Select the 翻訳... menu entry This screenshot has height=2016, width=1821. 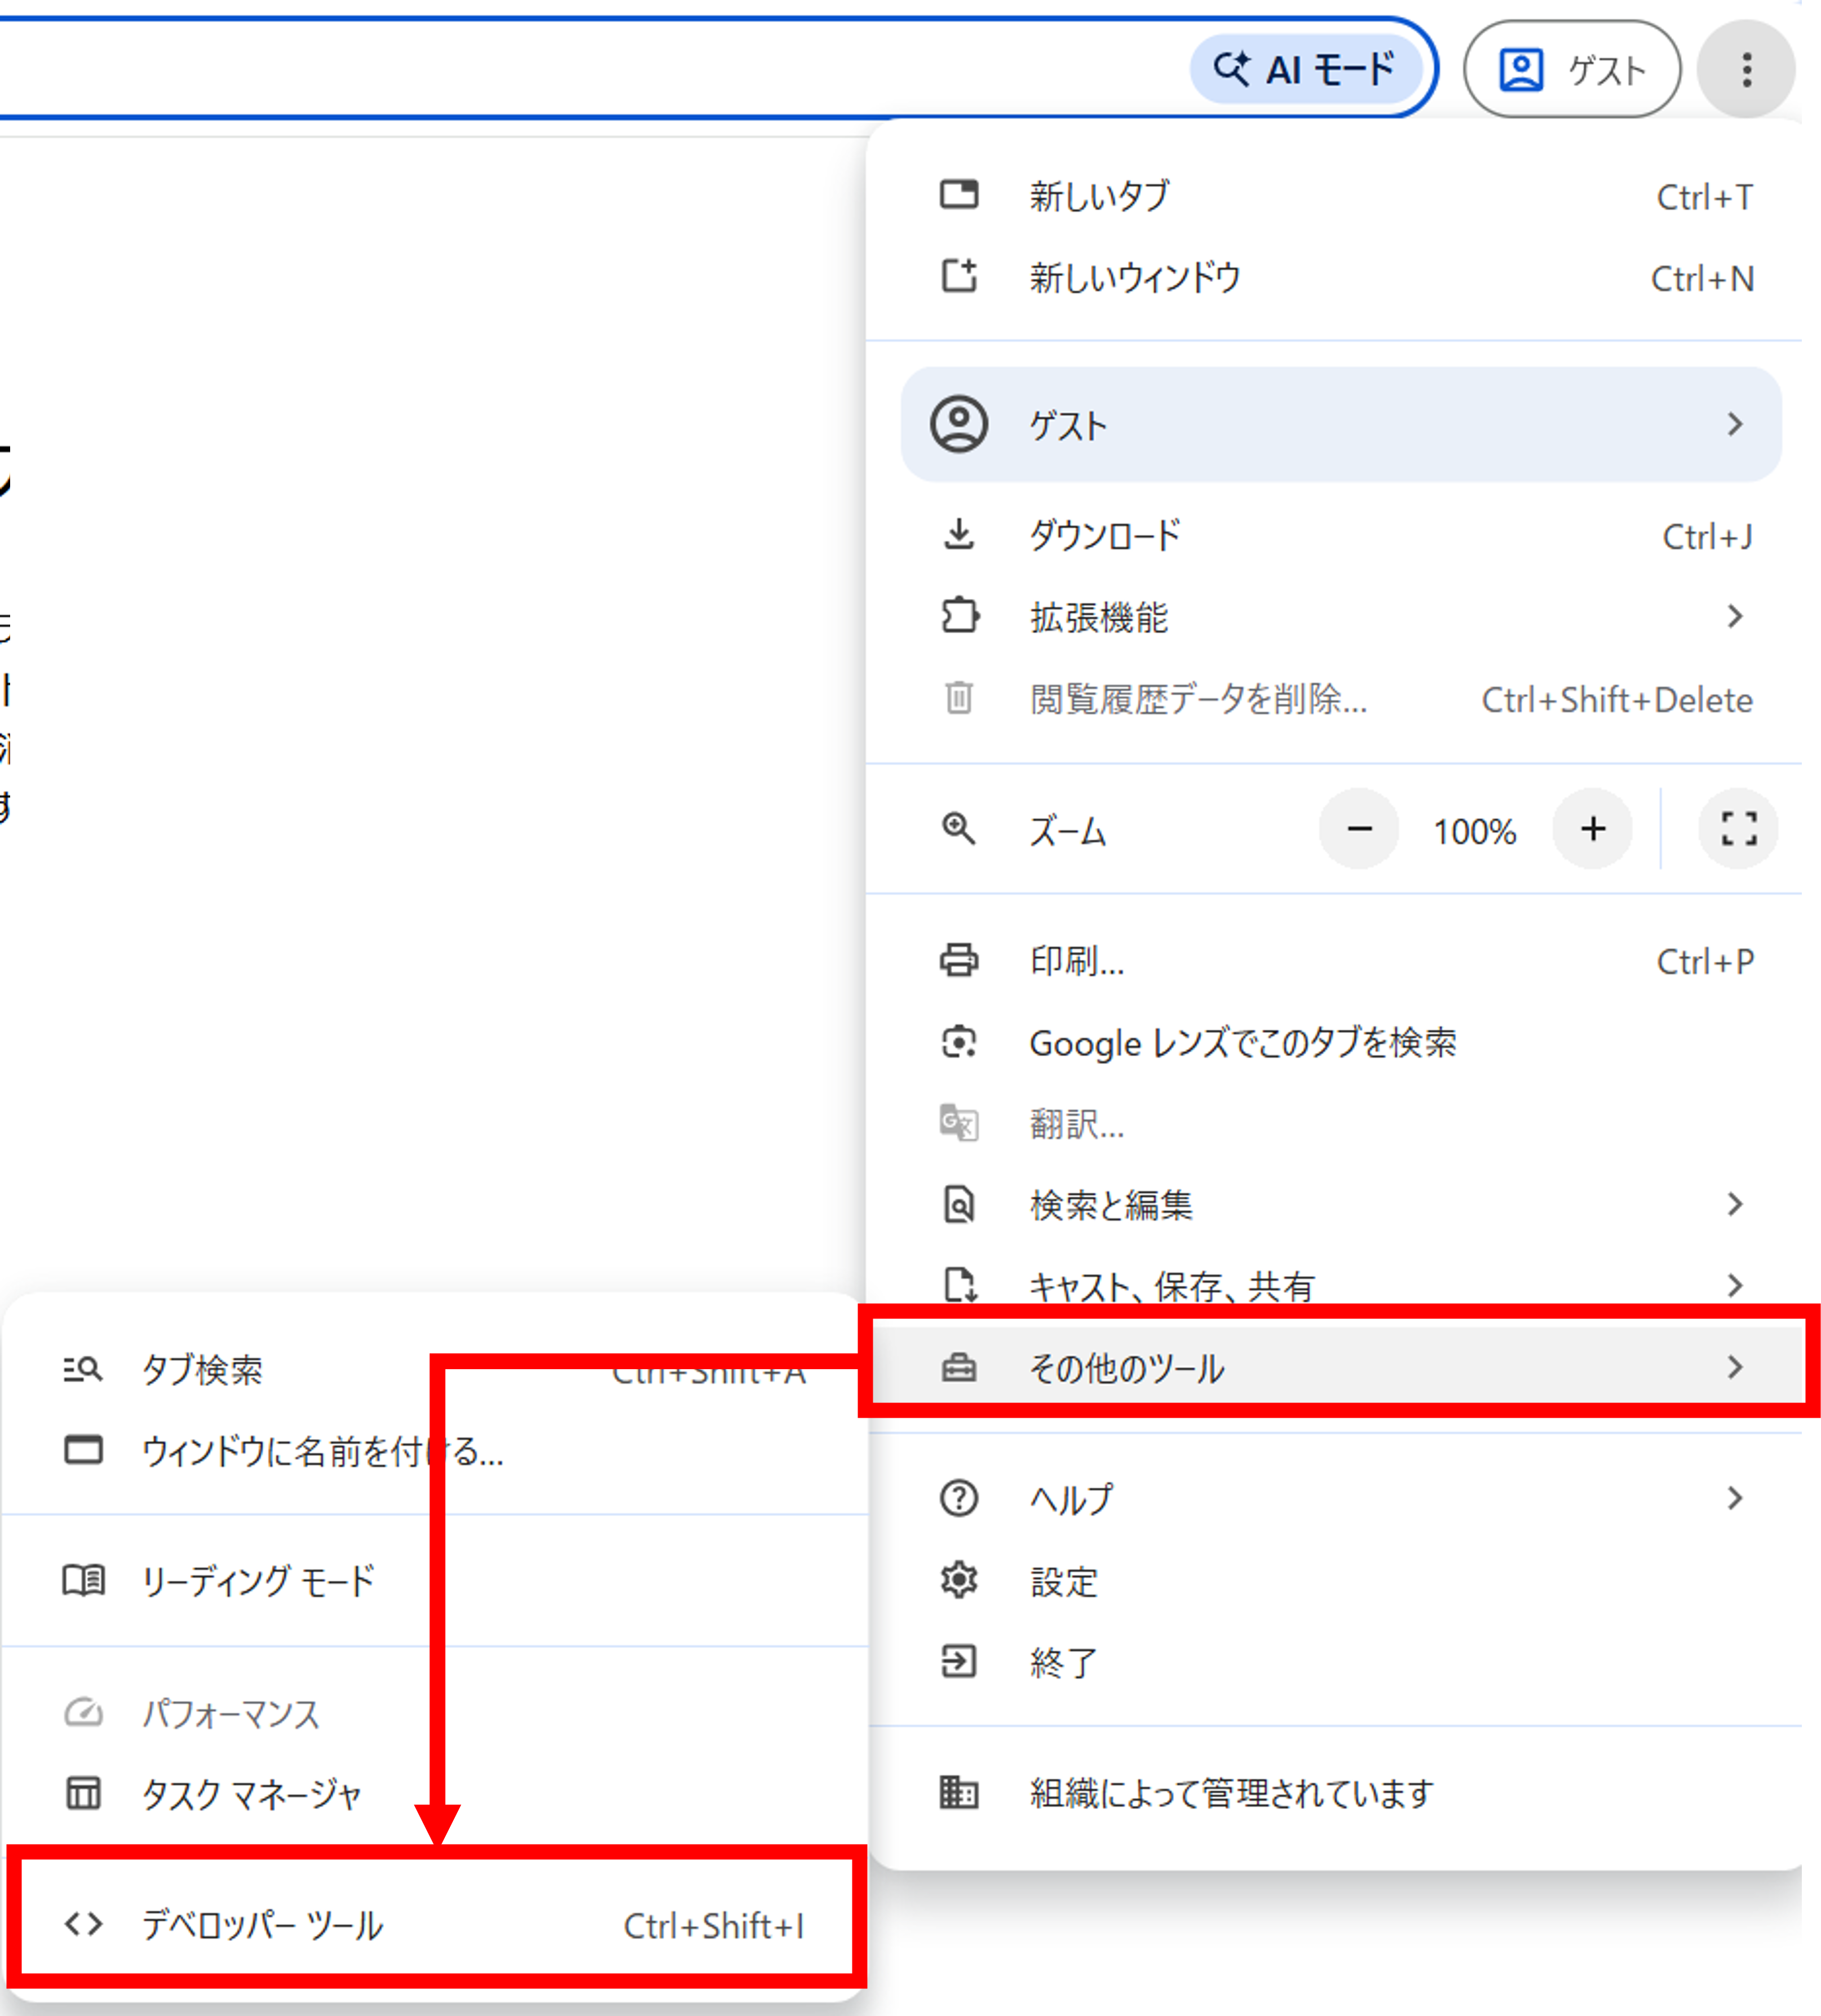[x=1077, y=1125]
